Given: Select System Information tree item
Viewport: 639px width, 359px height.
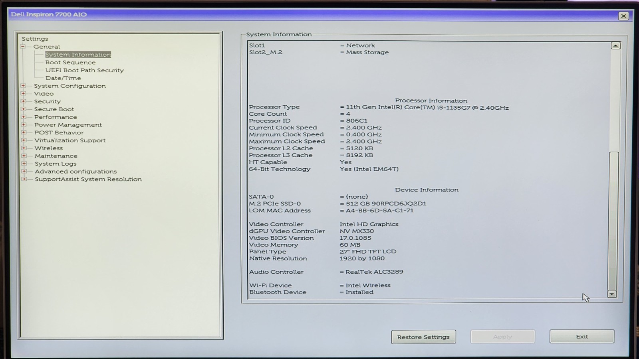Looking at the screenshot, I should (x=78, y=55).
